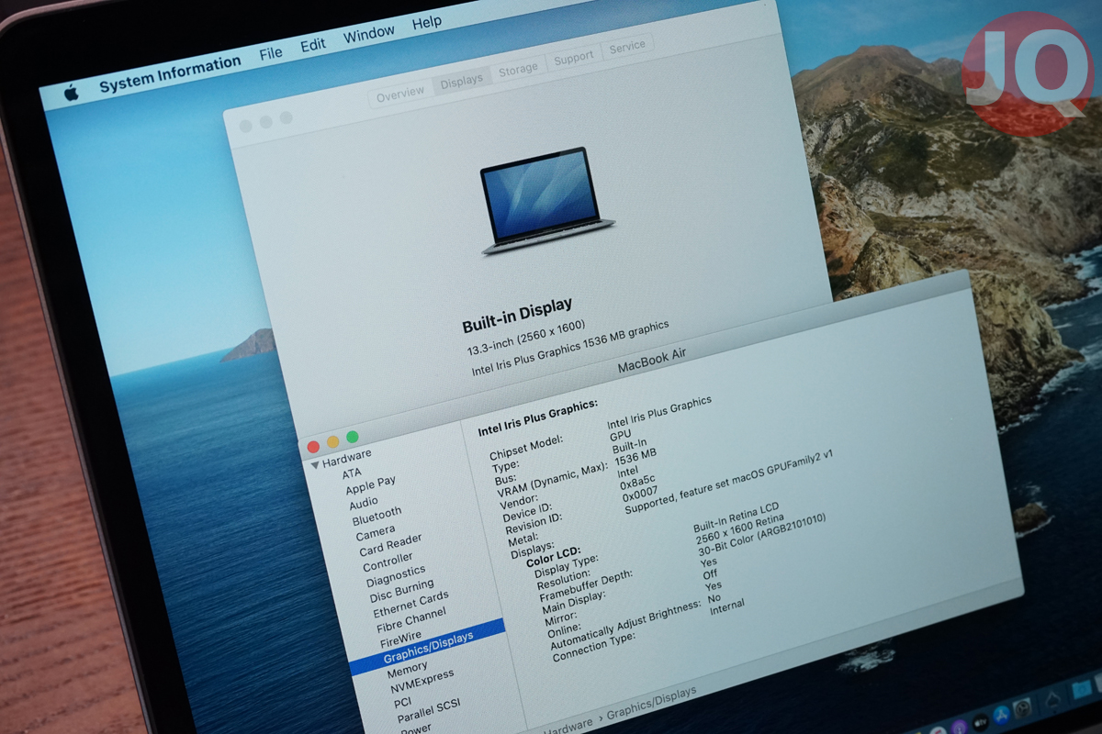Click Graphics/Displays in the bottom path bar
Viewport: 1102px width, 734px height.
(651, 703)
